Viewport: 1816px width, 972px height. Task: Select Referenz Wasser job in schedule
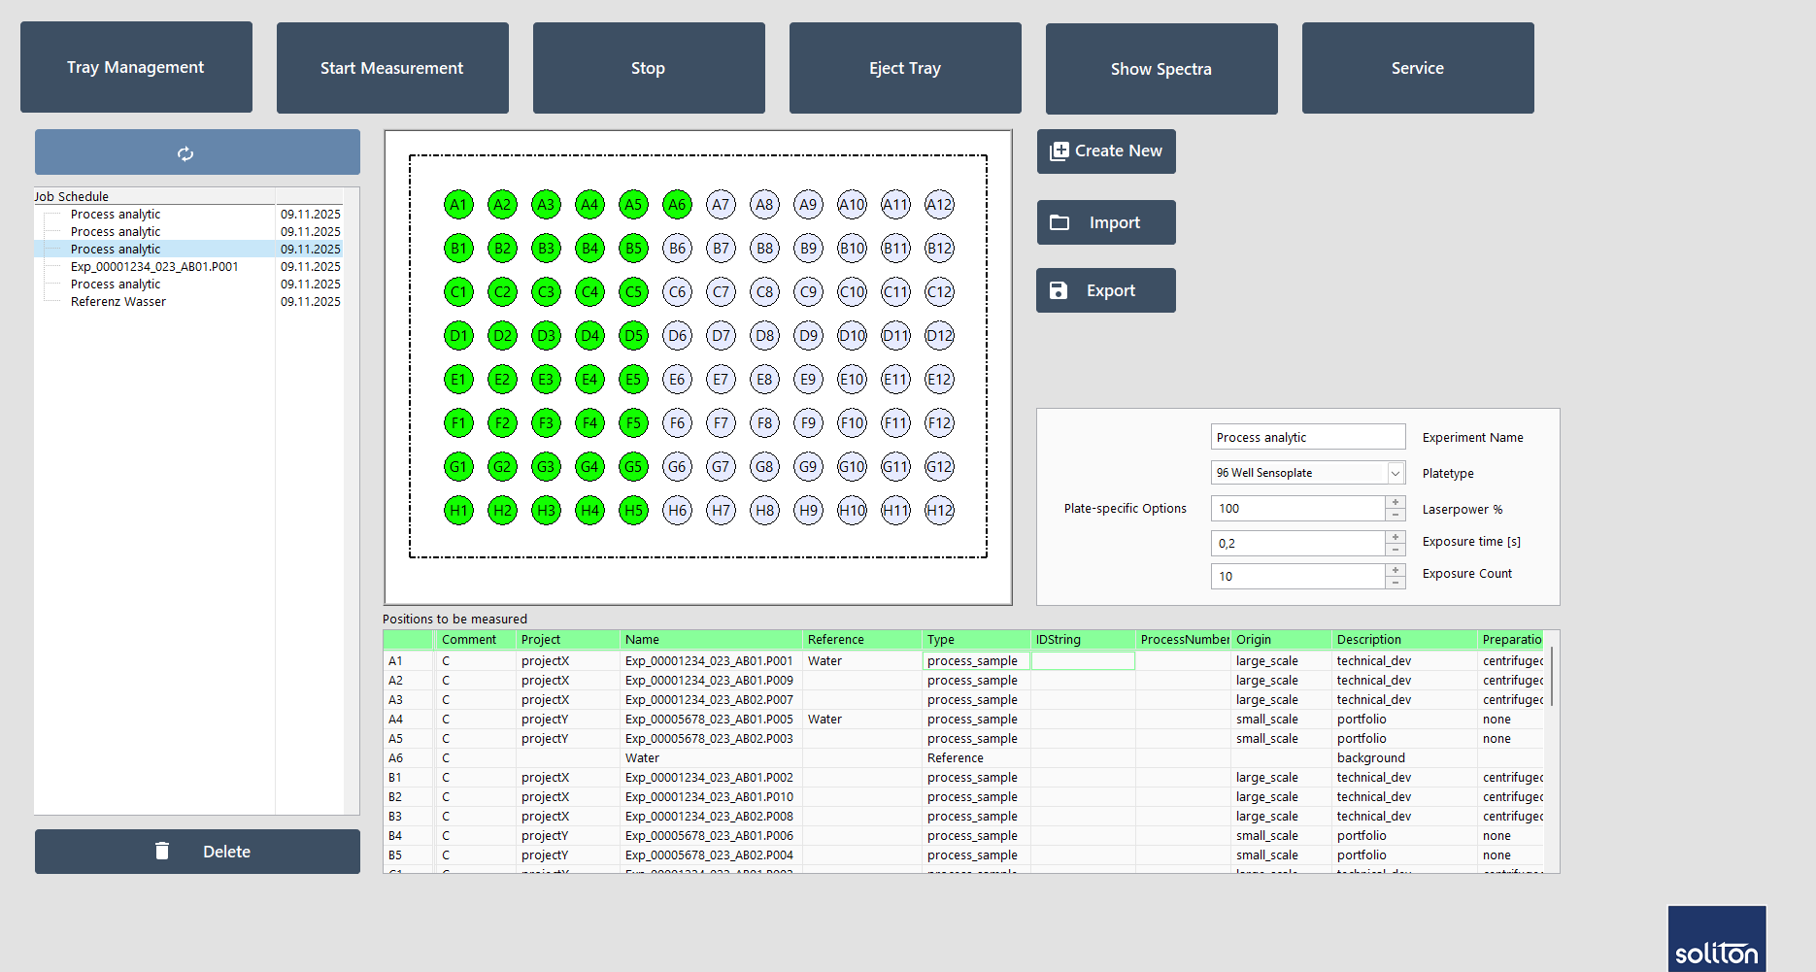(118, 302)
